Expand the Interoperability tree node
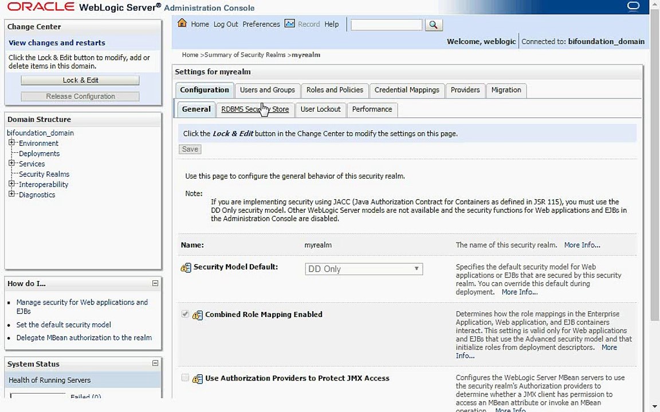 click(12, 184)
